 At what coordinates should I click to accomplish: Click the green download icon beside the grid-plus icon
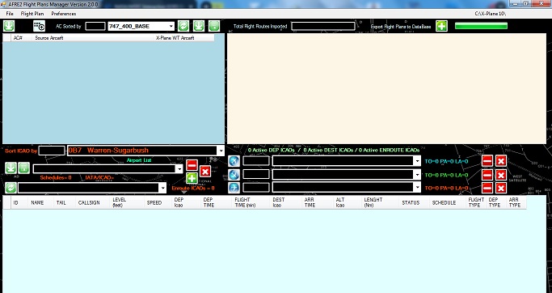9,26
